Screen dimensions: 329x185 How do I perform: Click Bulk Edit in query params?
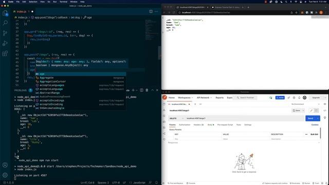(x=314, y=134)
